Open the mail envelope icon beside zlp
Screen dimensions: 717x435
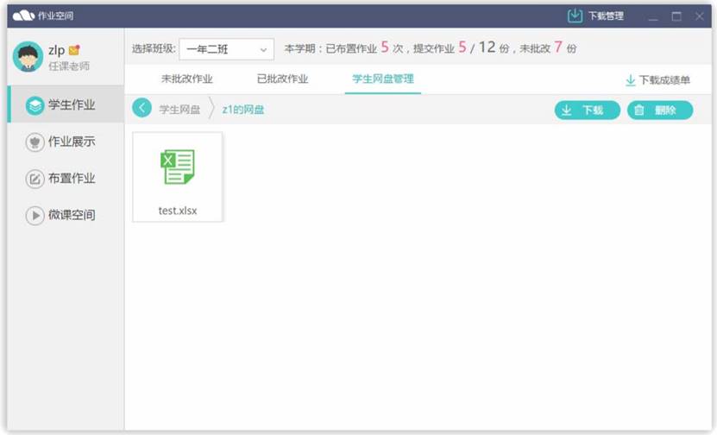tap(74, 49)
